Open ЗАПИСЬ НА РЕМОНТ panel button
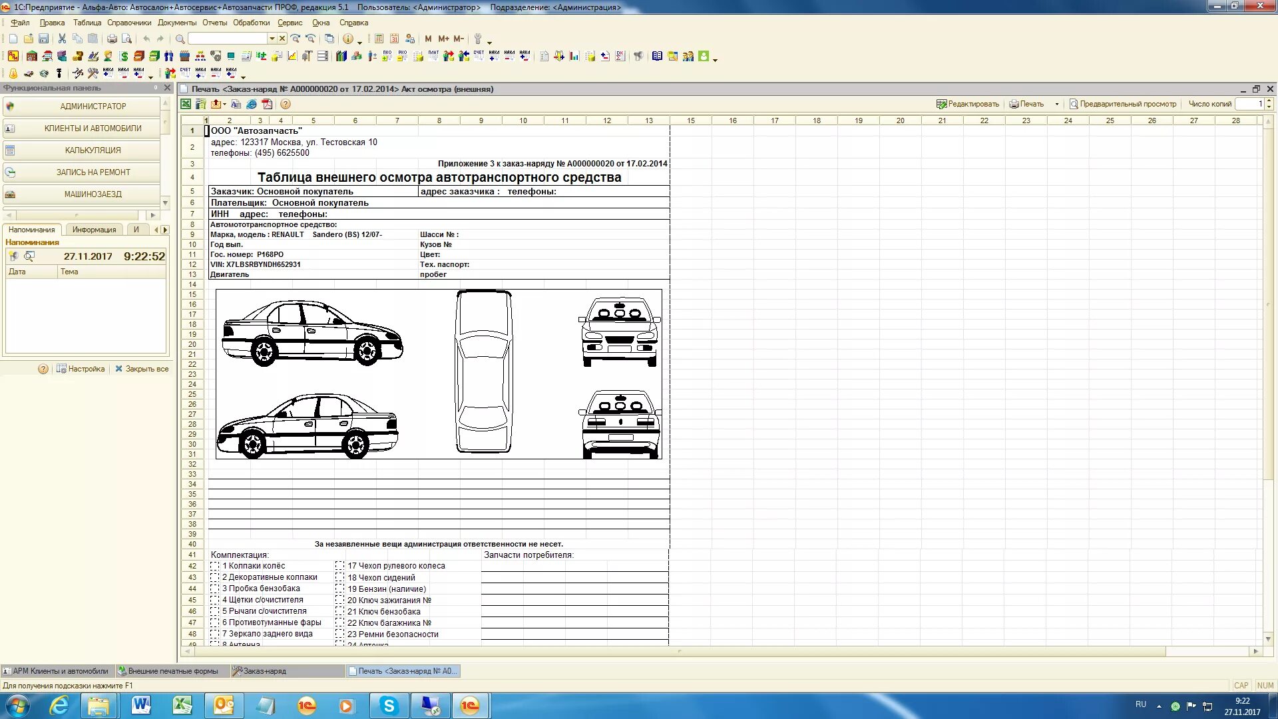 pyautogui.click(x=82, y=172)
